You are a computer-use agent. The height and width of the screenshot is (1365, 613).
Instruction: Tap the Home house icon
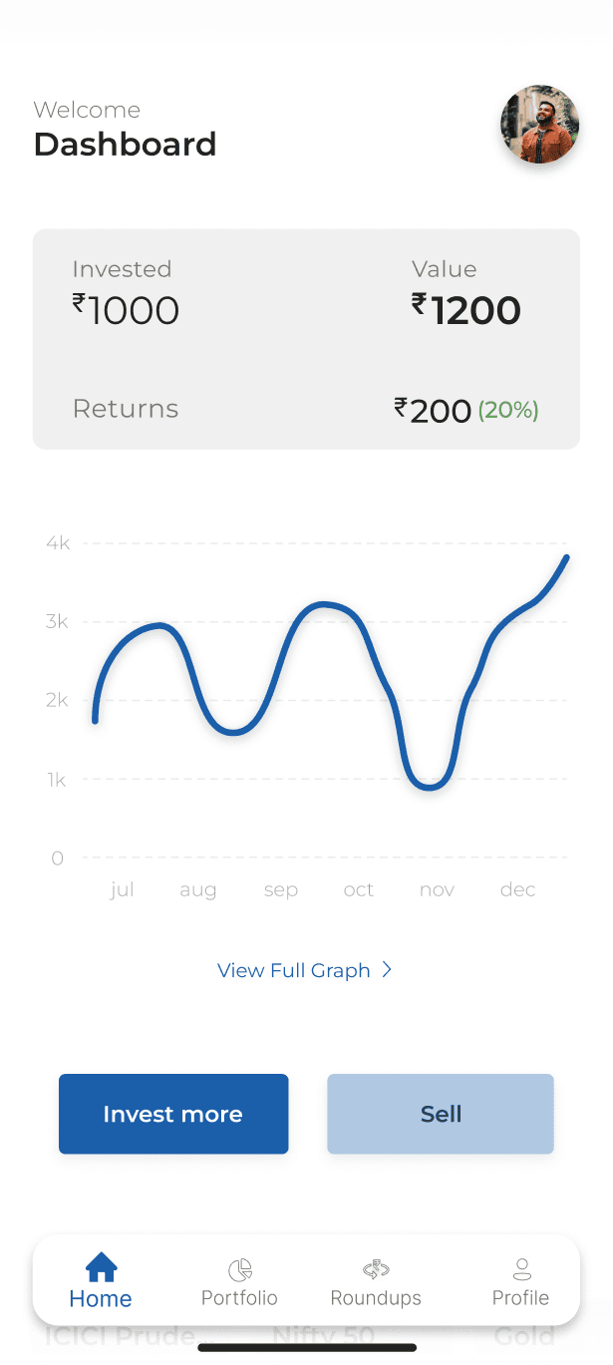101,1267
